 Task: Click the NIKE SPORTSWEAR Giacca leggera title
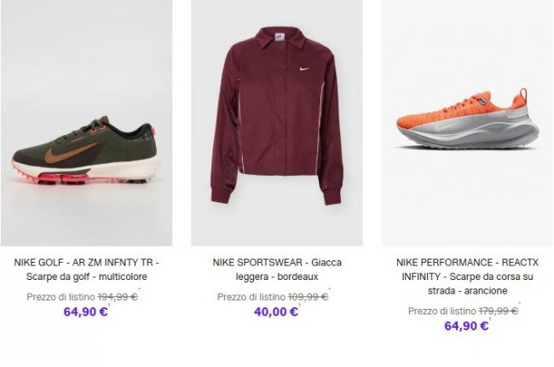(277, 270)
